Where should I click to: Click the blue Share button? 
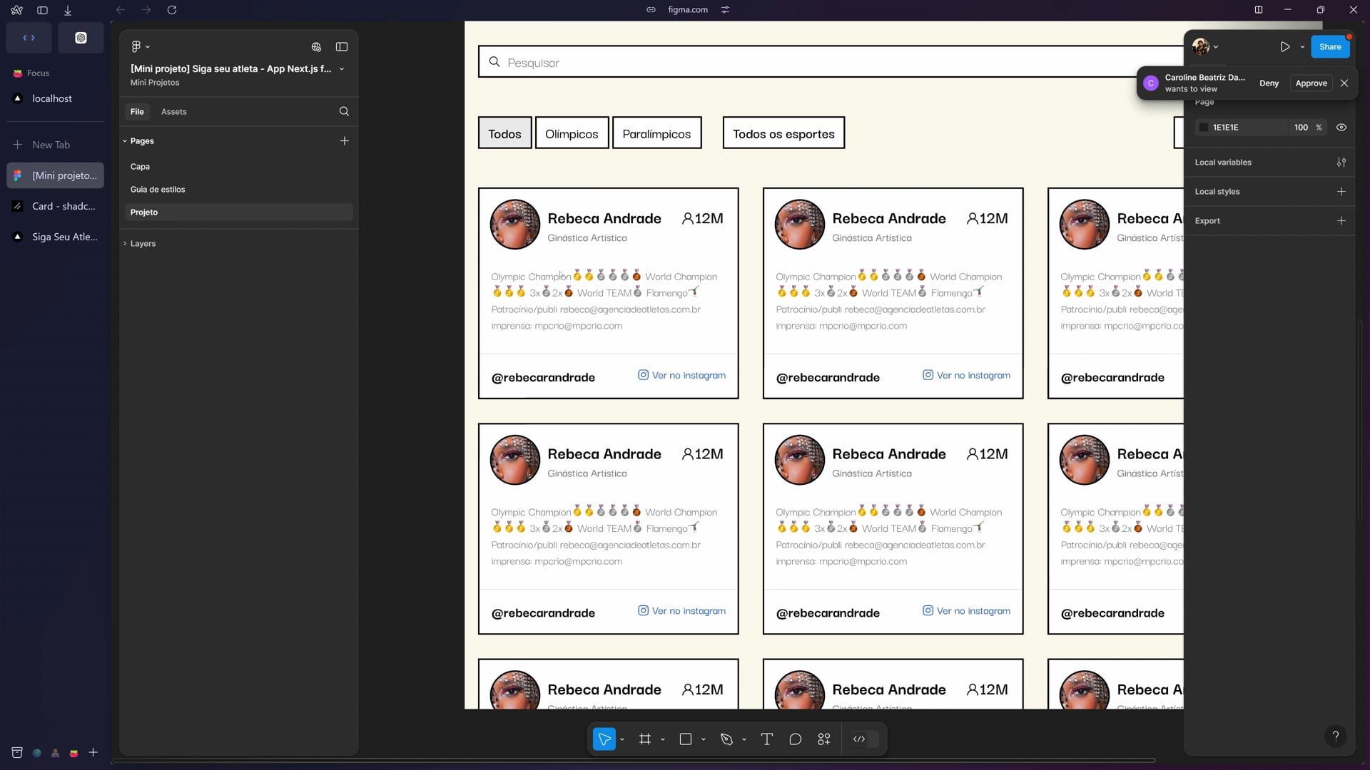[1329, 47]
